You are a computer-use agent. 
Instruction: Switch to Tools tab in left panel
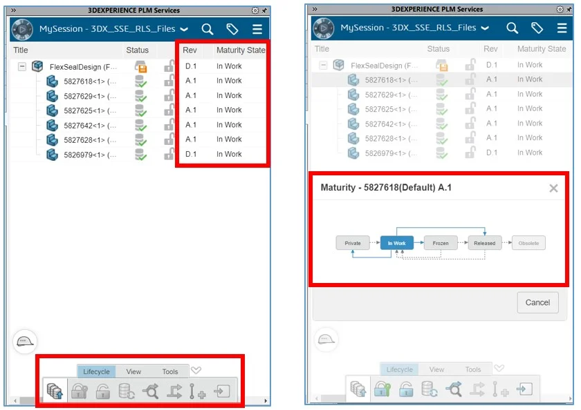coord(170,371)
